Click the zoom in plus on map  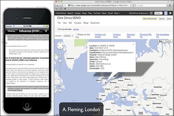[60, 61]
